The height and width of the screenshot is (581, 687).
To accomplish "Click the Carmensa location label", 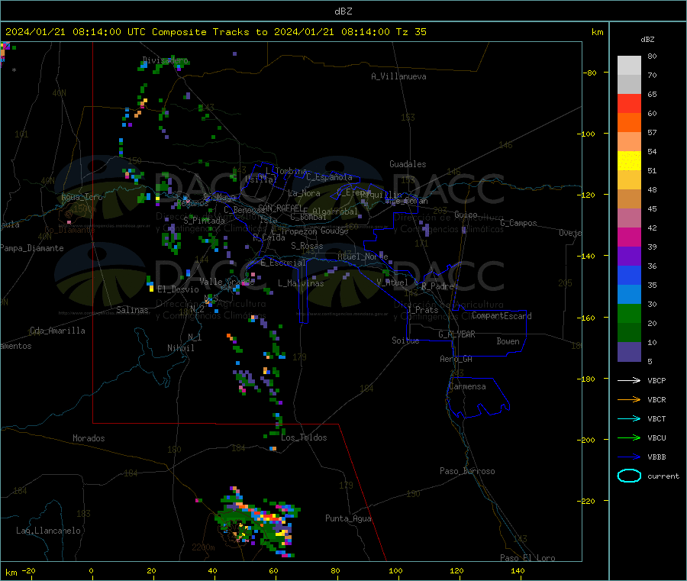I will pyautogui.click(x=467, y=386).
